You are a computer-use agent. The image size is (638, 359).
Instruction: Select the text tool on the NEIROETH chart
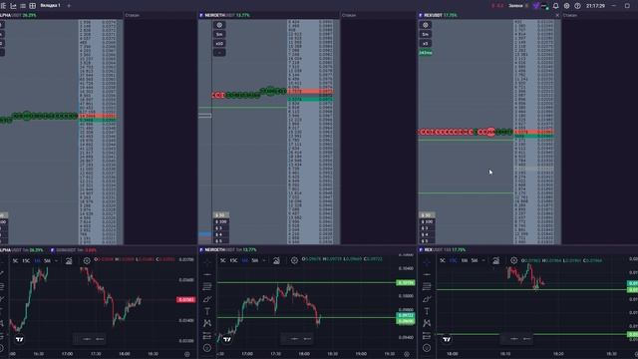207,311
